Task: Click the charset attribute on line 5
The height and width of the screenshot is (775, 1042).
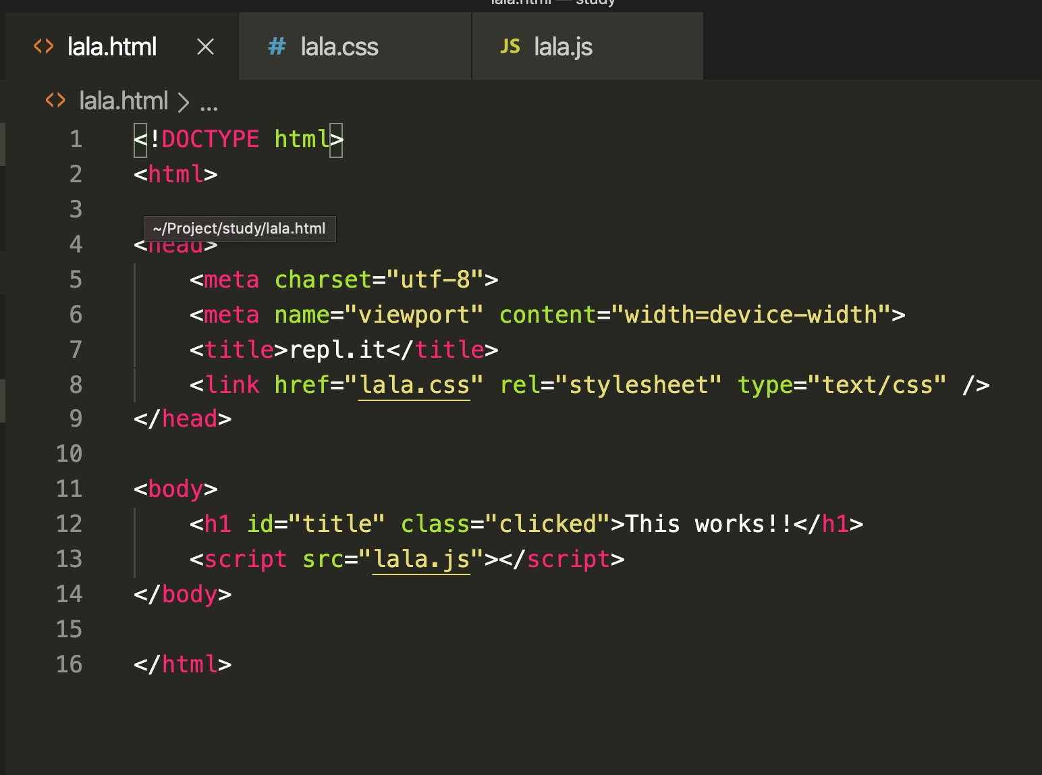Action: coord(323,279)
